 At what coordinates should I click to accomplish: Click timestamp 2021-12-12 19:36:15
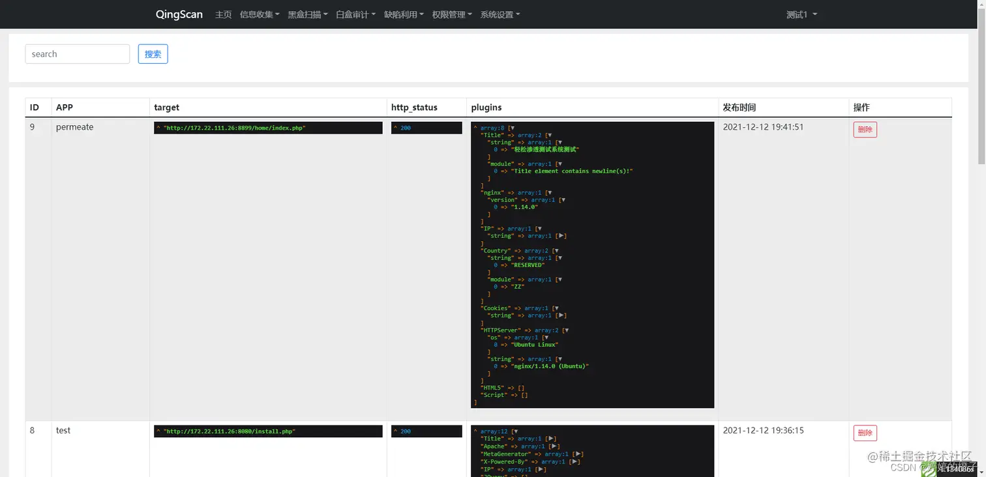point(763,431)
